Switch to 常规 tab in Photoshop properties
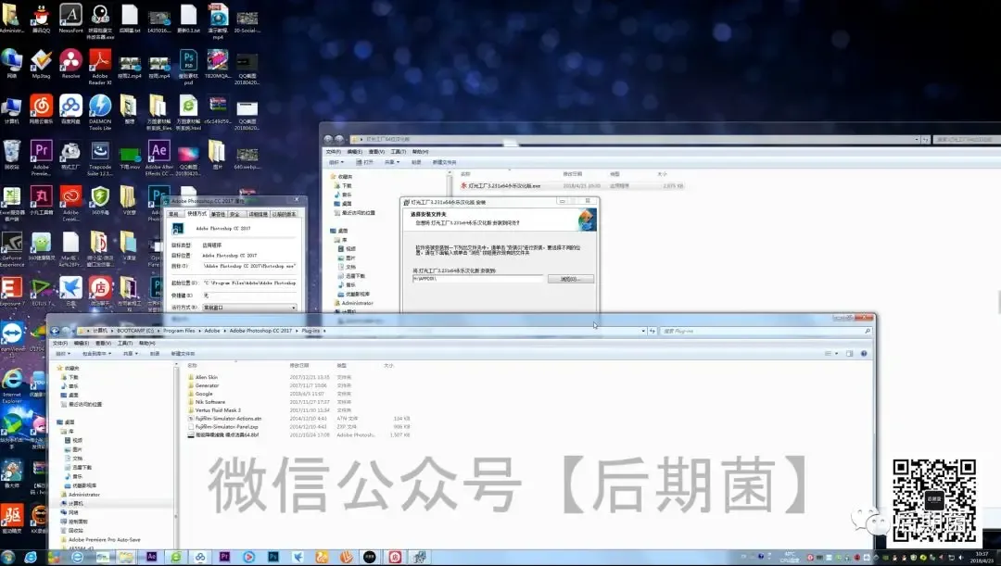 [x=173, y=214]
